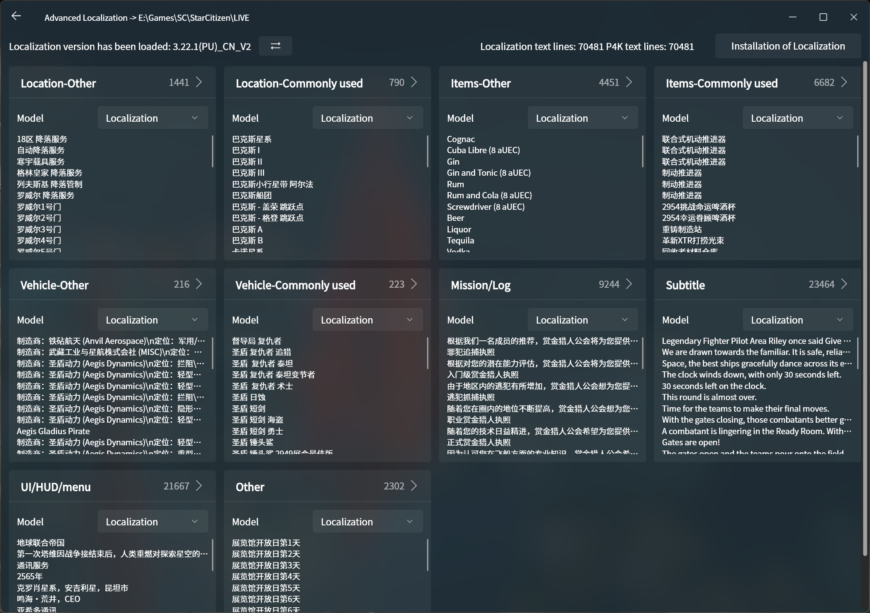
Task: Click the Location-Other card title
Action: click(x=58, y=83)
